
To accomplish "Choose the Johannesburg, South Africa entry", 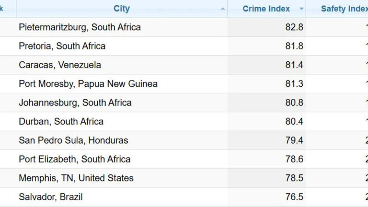I will tap(75, 103).
